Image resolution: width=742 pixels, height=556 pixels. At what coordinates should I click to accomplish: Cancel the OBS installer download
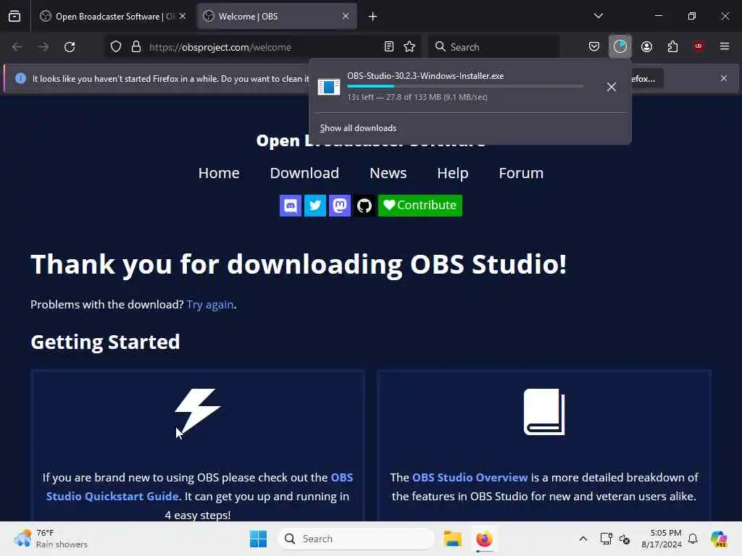pyautogui.click(x=612, y=87)
